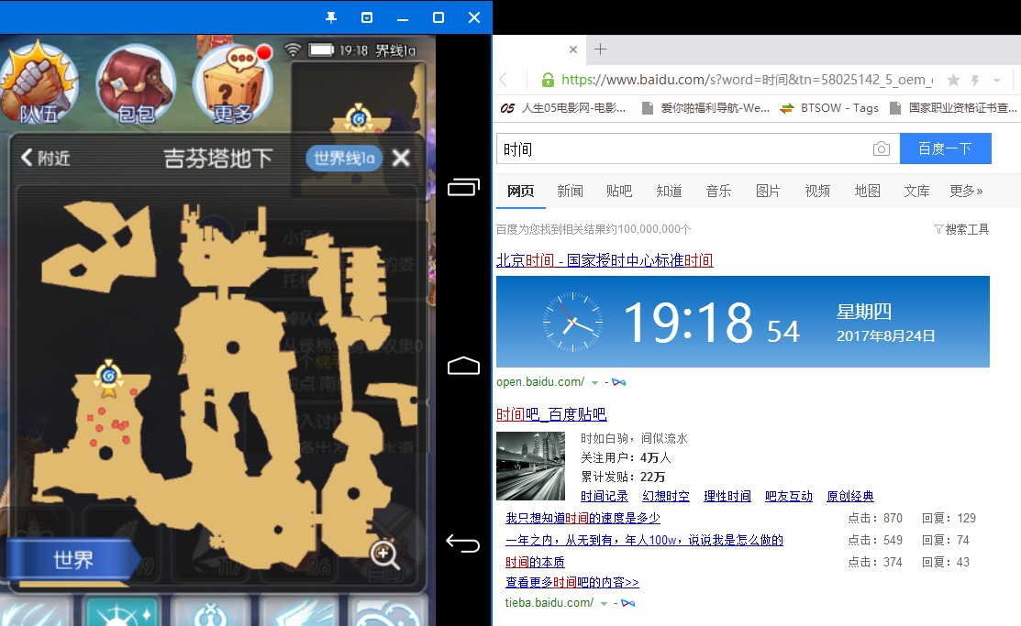Open the 国家职业资格证书查 bookmark

[x=954, y=108]
